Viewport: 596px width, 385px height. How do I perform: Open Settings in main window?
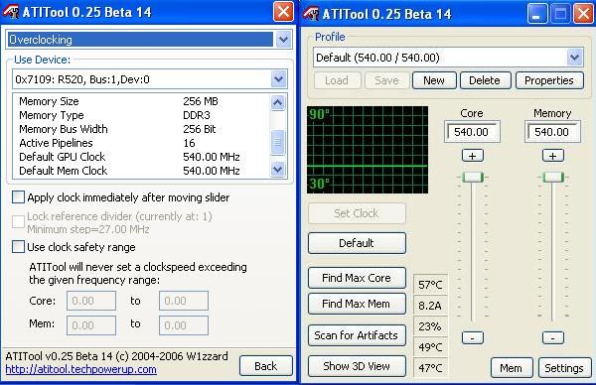(x=564, y=368)
